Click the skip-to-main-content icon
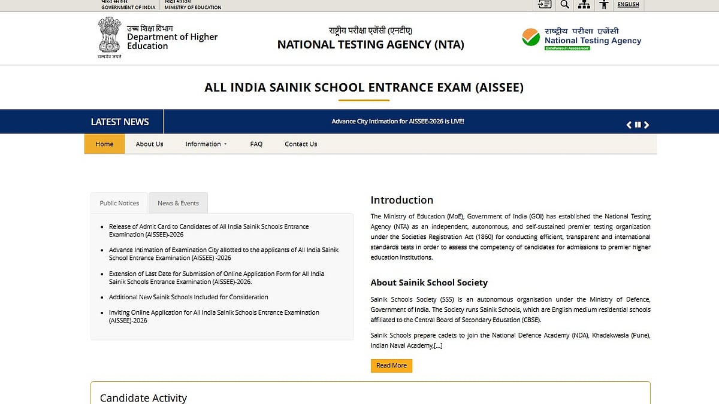The height and width of the screenshot is (404, 719). click(544, 4)
